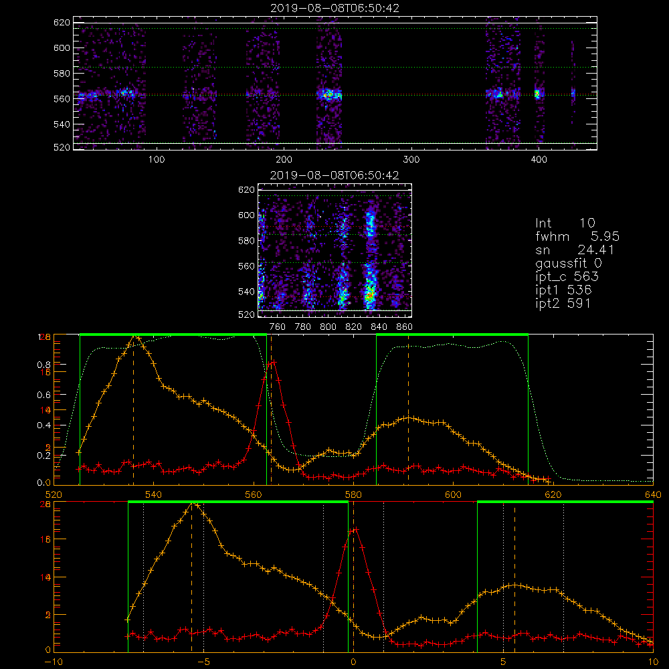669x669 pixels.
Task: Click bright emission spot near x=235 in wide image
Action: tap(327, 95)
